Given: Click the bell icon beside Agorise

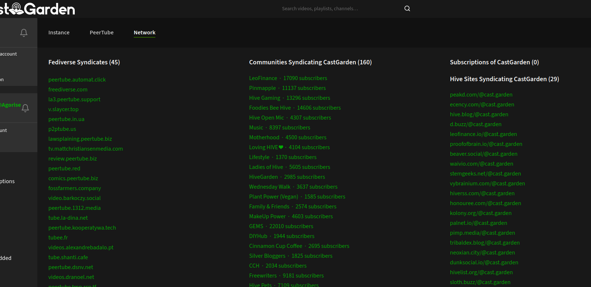Looking at the screenshot, I should pos(25,108).
